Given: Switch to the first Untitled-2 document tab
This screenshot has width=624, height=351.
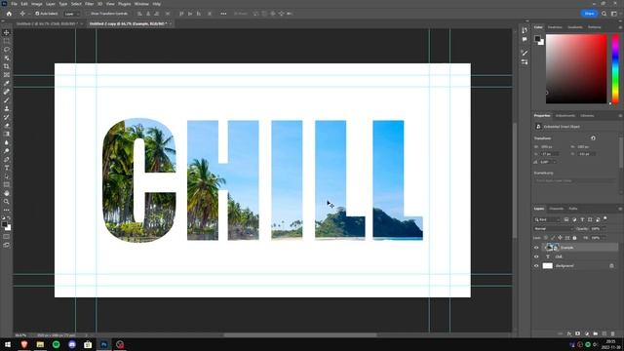Looking at the screenshot, I should (47, 23).
